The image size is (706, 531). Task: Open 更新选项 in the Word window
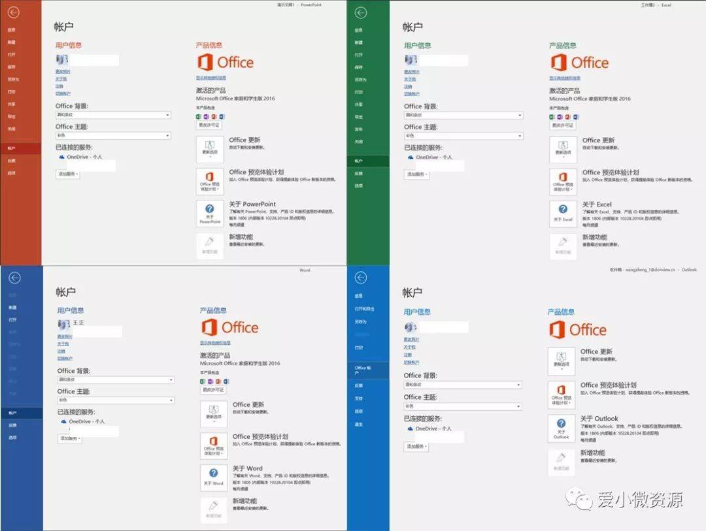(213, 413)
